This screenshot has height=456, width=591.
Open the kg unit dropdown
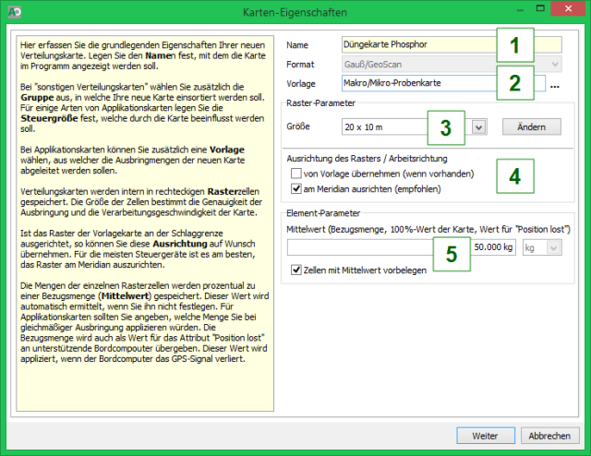pos(541,248)
